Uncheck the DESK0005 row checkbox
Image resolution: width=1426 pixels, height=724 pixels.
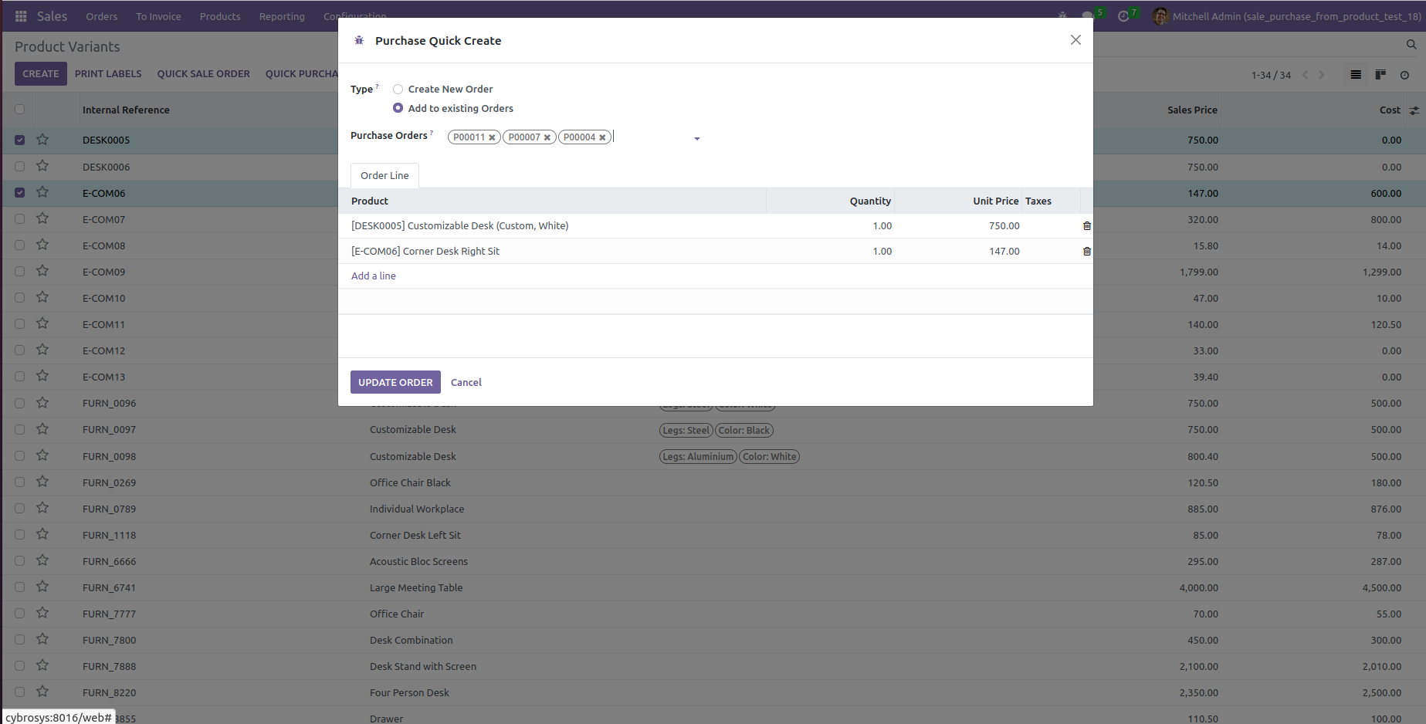click(20, 140)
